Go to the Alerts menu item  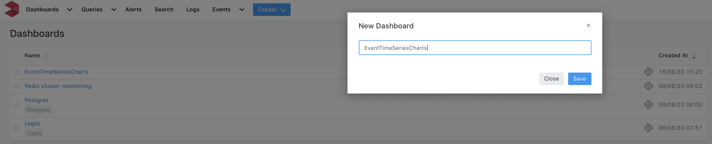[133, 10]
